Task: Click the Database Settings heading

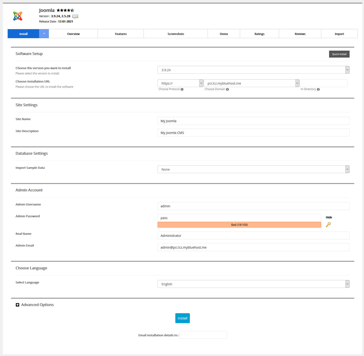Action: pos(31,153)
